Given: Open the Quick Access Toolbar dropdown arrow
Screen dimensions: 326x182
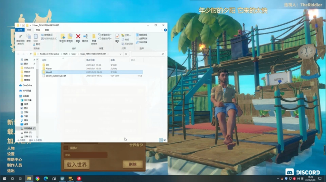Looking at the screenshot, I should click(x=30, y=25).
